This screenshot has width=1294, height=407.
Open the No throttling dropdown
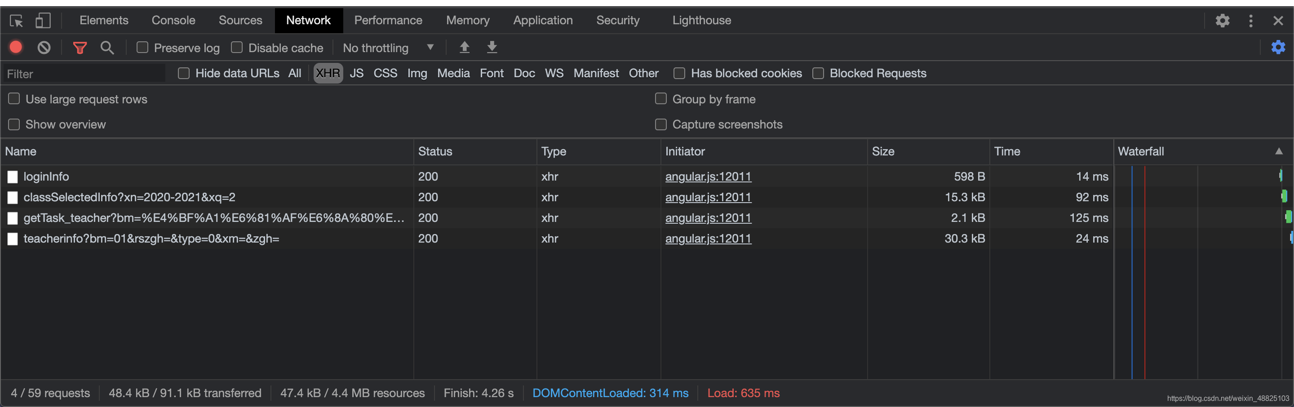[x=388, y=48]
